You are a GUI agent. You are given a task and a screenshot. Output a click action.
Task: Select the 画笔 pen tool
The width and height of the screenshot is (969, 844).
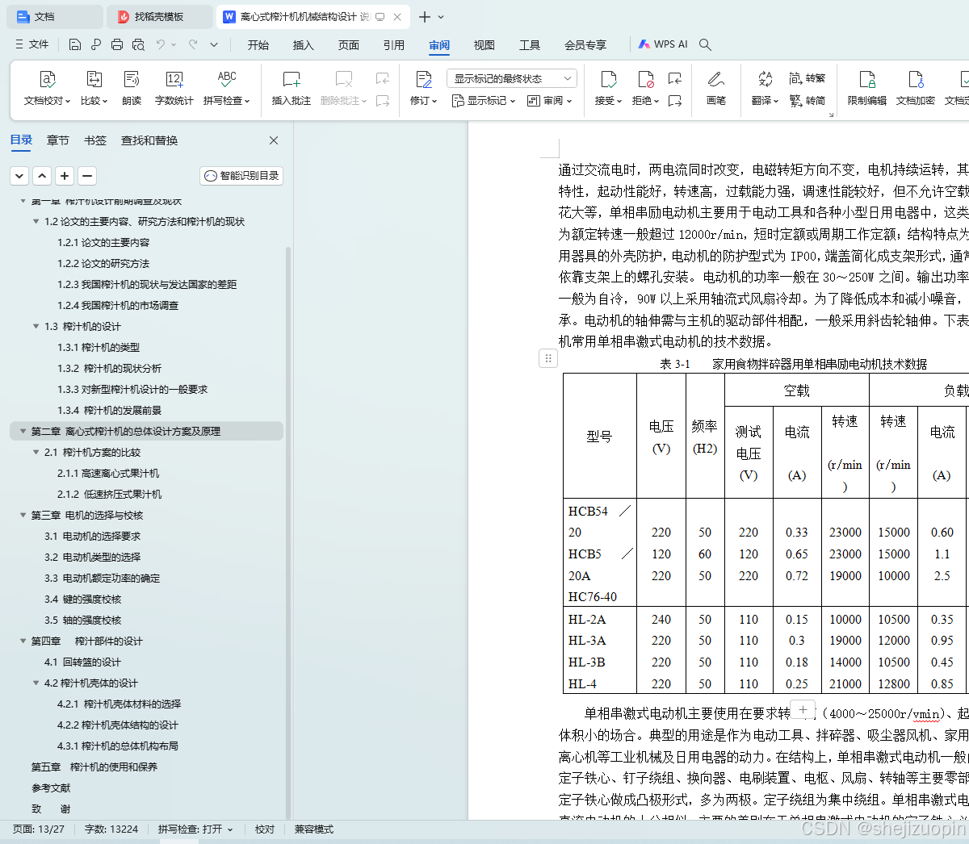(x=716, y=87)
